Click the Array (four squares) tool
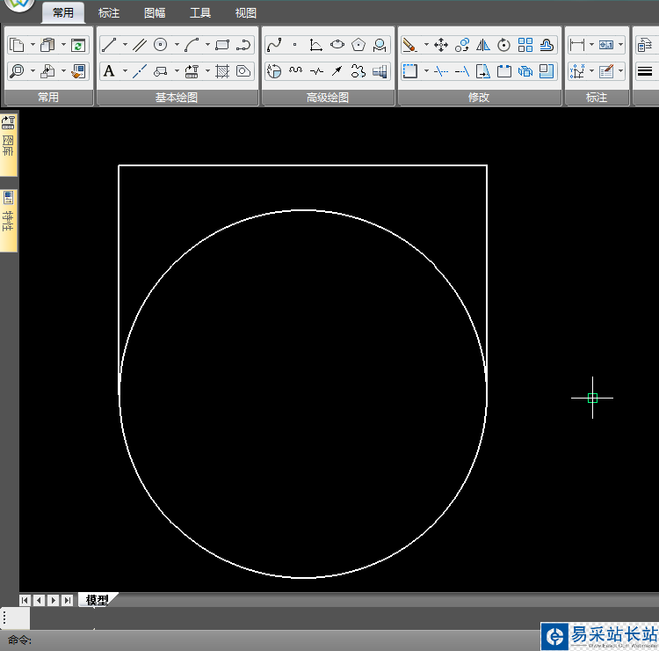Viewport: 659px width, 651px height. pyautogui.click(x=525, y=45)
